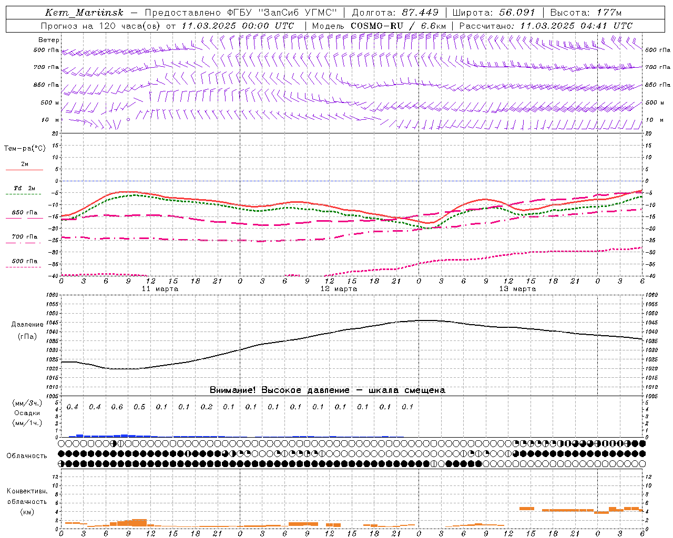This screenshot has height=538, width=673.
Task: Select the start date 11.03.2025 00:00 UTC
Action: tap(238, 26)
